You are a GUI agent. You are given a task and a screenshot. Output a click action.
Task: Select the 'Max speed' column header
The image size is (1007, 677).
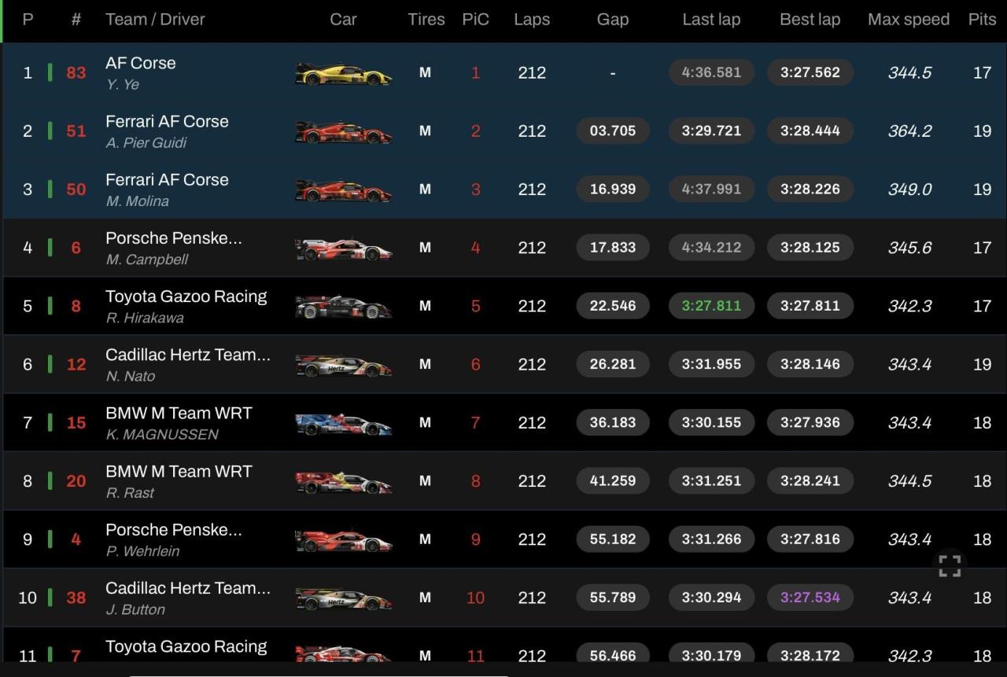(x=908, y=20)
